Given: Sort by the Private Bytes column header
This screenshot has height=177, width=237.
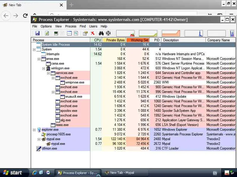Looking at the screenshot, I should [114, 40].
